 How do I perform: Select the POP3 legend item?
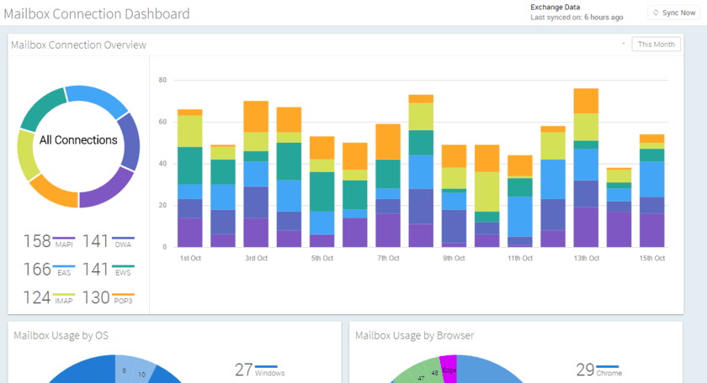[109, 298]
